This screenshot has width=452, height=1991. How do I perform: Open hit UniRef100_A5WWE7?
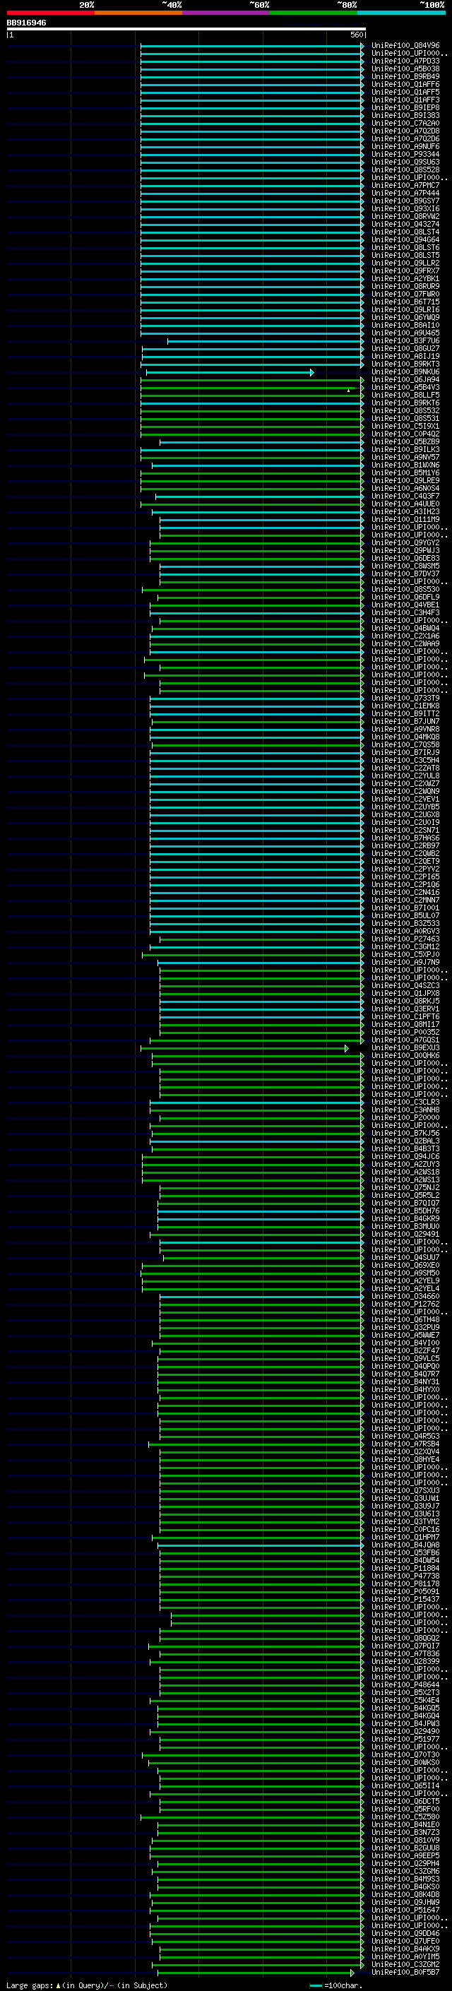point(405,1335)
